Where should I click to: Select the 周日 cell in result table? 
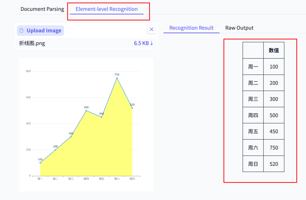(x=253, y=164)
